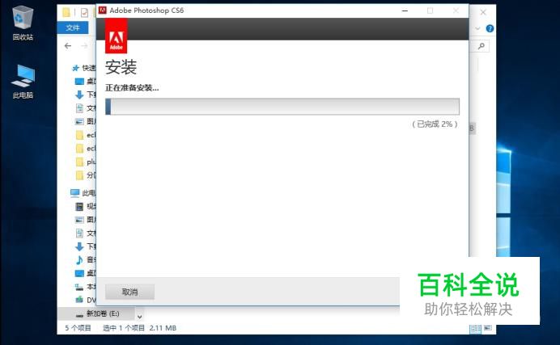Cancel the Photoshop CS6 installation

coord(129,292)
